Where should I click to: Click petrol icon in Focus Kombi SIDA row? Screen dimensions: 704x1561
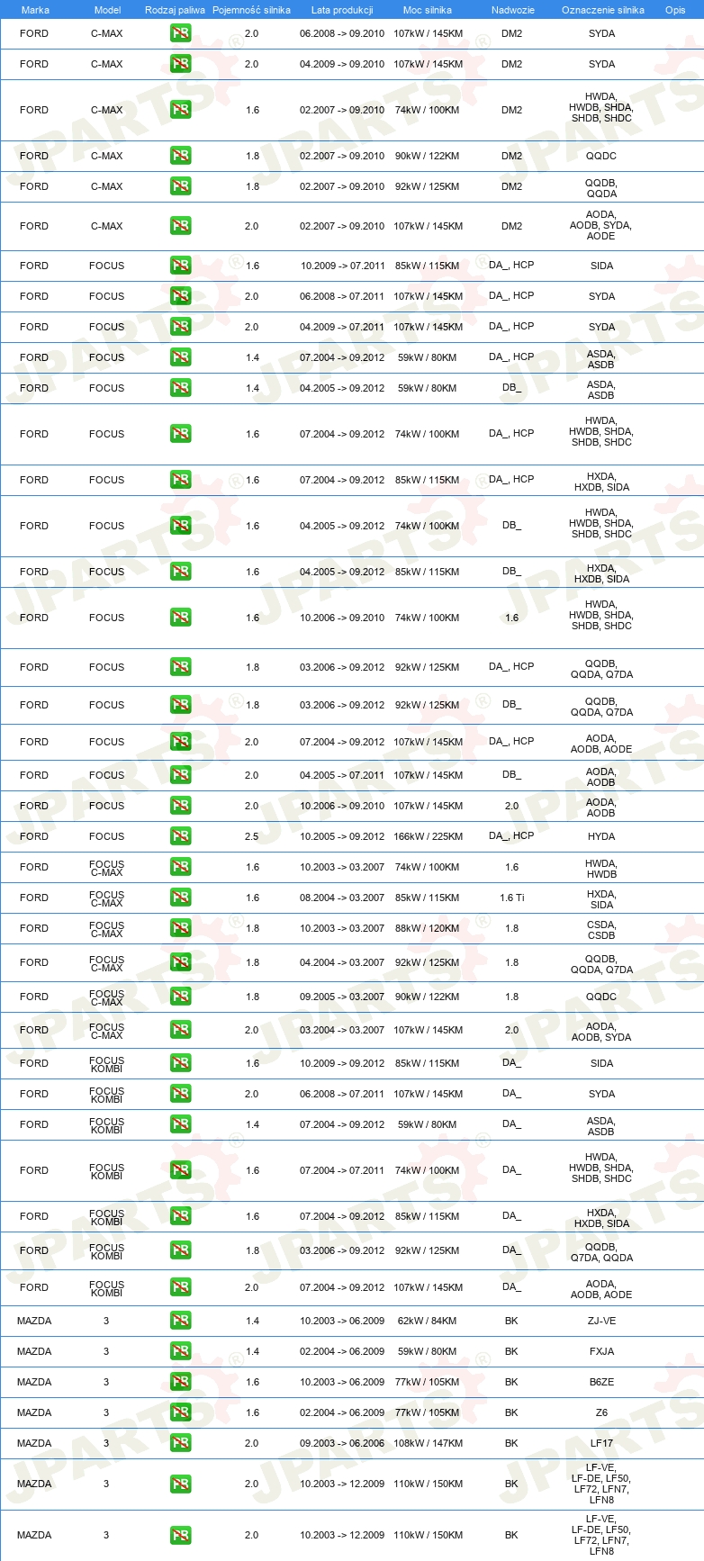180,1063
